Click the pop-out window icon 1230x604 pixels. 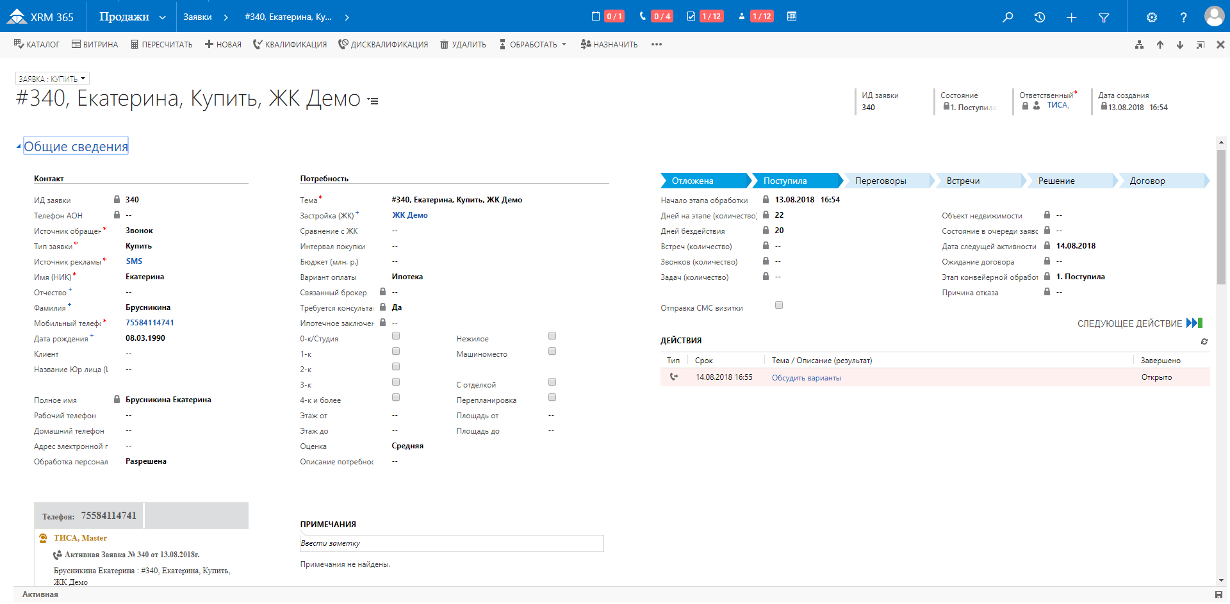(x=1201, y=45)
